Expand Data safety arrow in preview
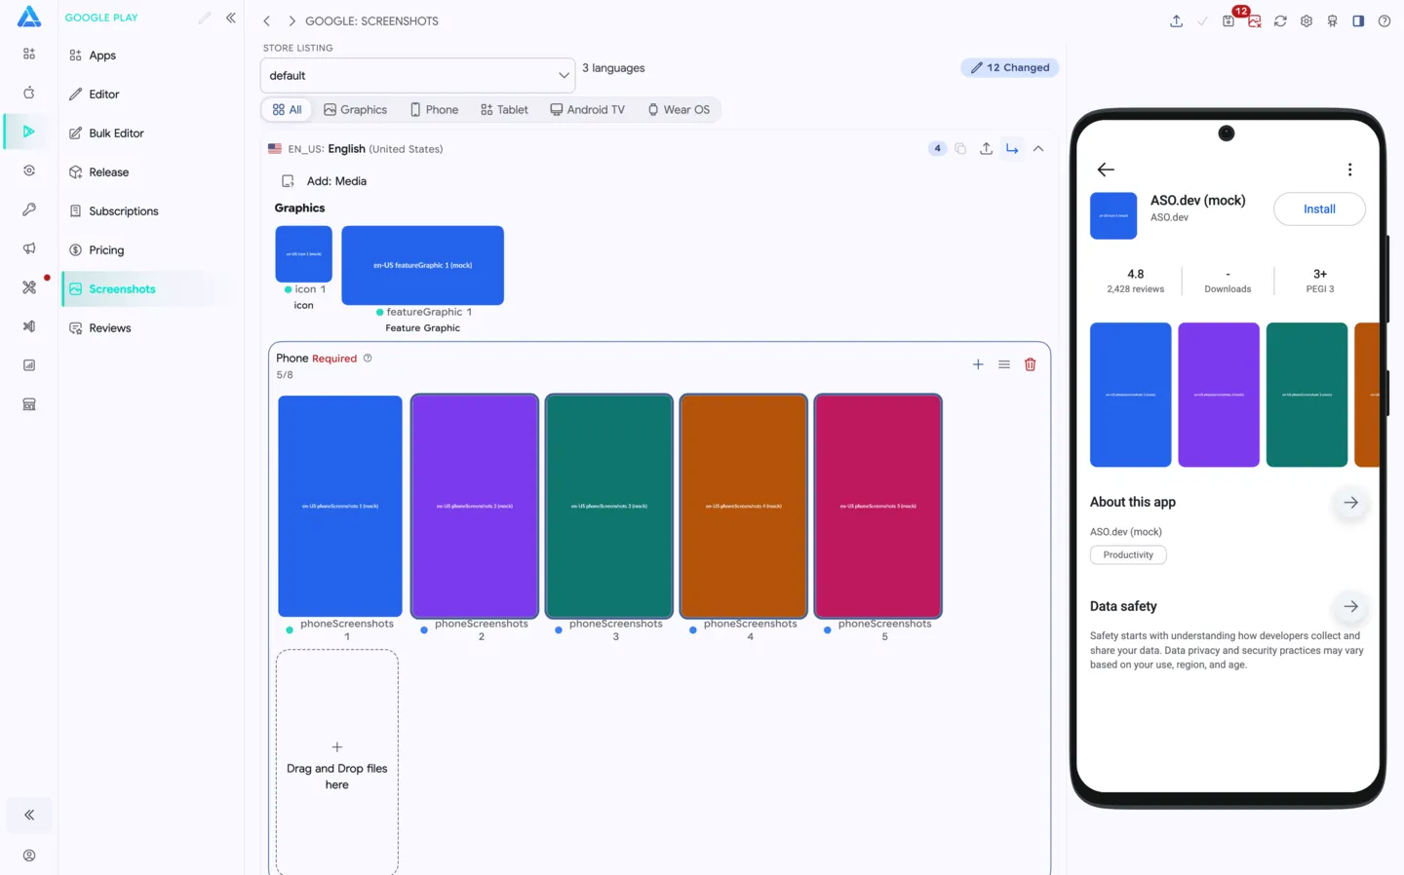 (1350, 606)
